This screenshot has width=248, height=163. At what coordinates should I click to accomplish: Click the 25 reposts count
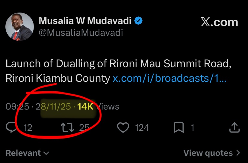coord(84,127)
